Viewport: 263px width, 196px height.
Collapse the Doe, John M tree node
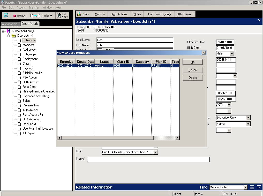coord(8,36)
